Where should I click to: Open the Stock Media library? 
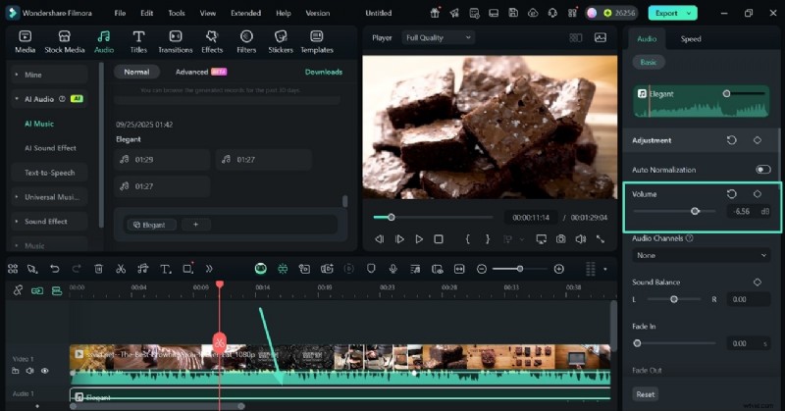click(x=65, y=41)
